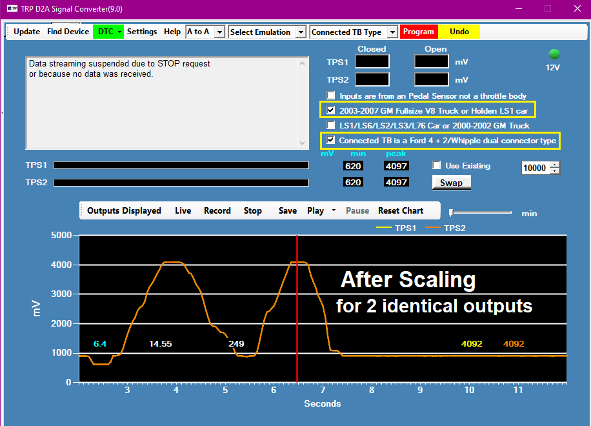
Task: Click TPS1 peak value 4097
Action: 396,166
